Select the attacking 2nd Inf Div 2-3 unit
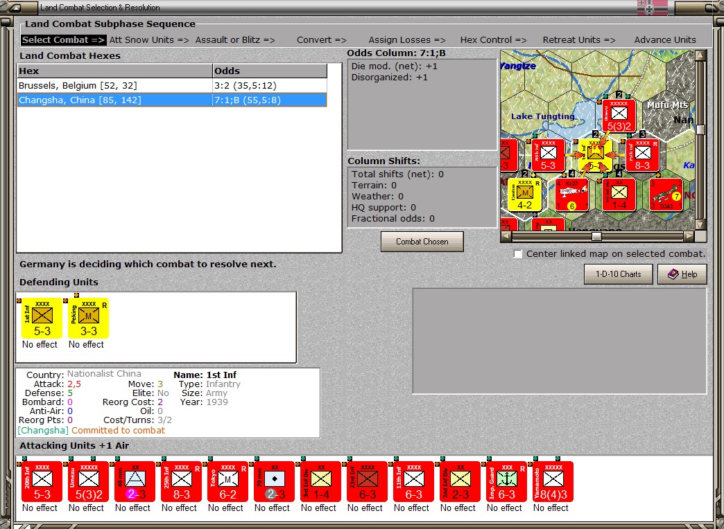This screenshot has height=529, width=724. pos(460,481)
